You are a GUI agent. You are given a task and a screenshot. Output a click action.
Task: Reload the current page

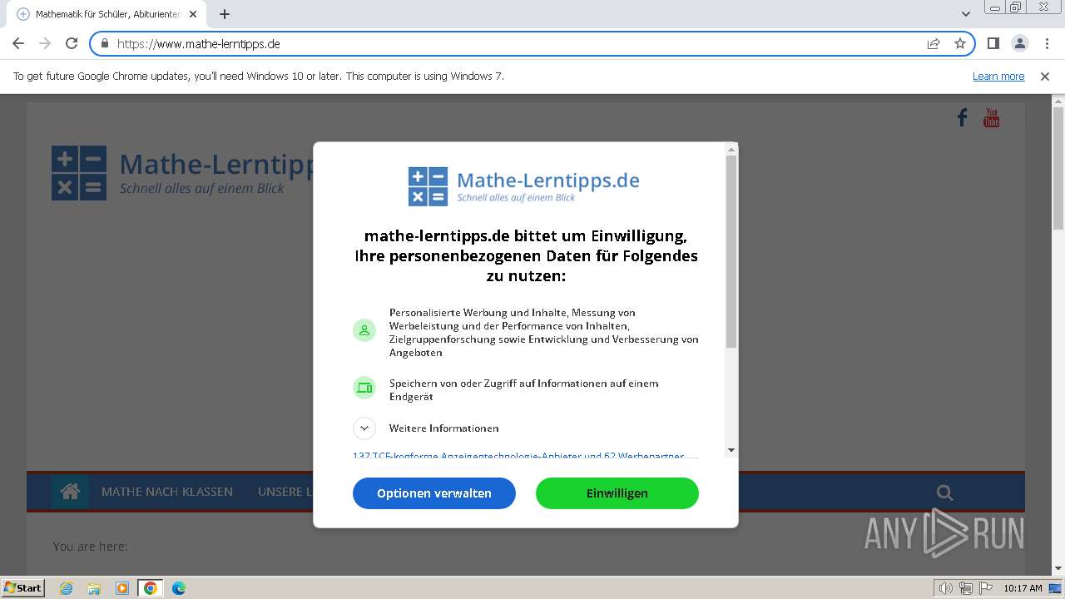point(72,44)
